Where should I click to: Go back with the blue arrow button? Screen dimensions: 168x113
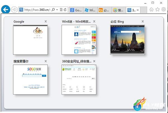(6, 9)
